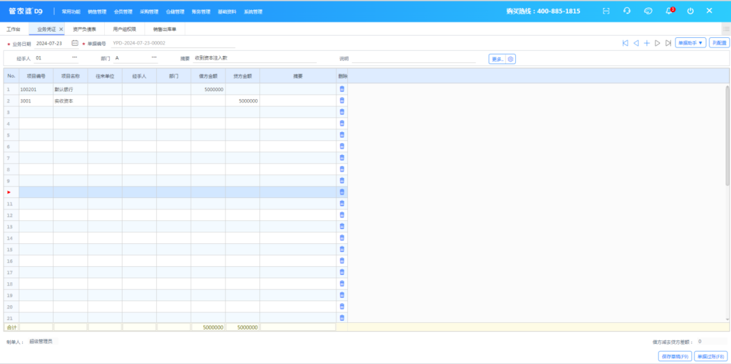Delete row 1 using its trash icon
Screen dimensions: 731x364
[x=342, y=89]
